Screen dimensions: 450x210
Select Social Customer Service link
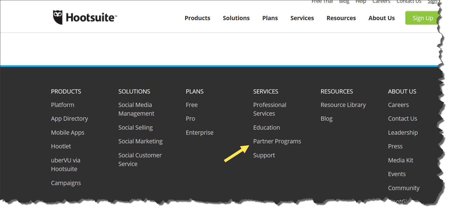point(140,160)
